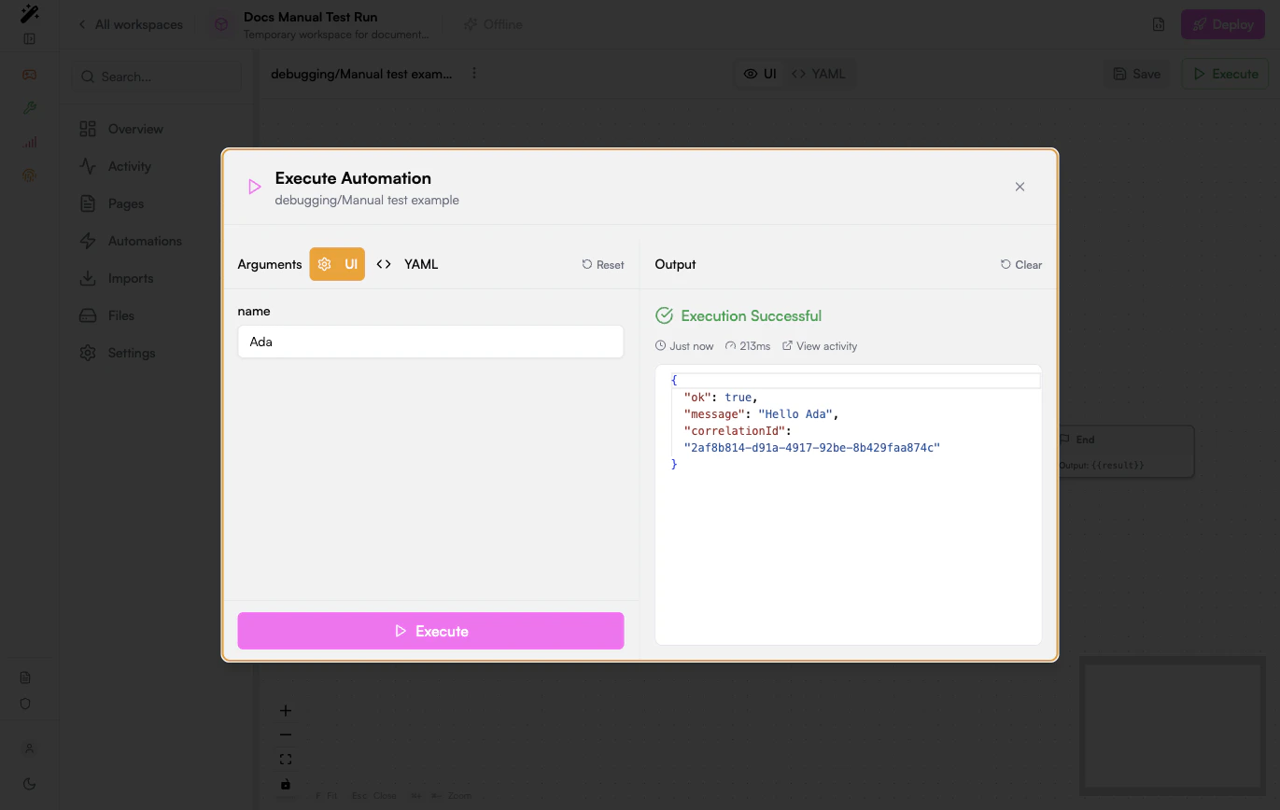
Task: Zoom out on canvas with minus icon
Action: pyautogui.click(x=286, y=735)
